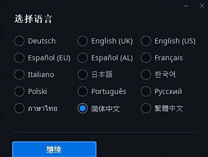Viewport: 208px width, 157px height.
Task: Maximize the dialog window
Action: coord(194,5)
